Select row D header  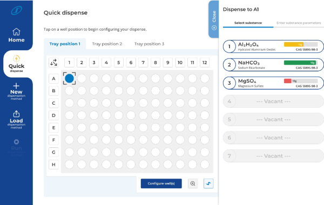(53, 115)
